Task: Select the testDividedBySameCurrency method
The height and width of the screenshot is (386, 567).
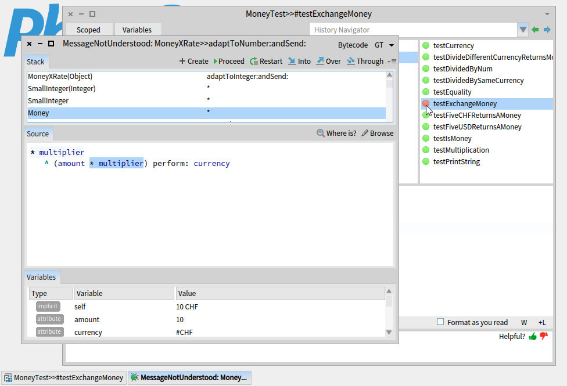Action: point(487,80)
